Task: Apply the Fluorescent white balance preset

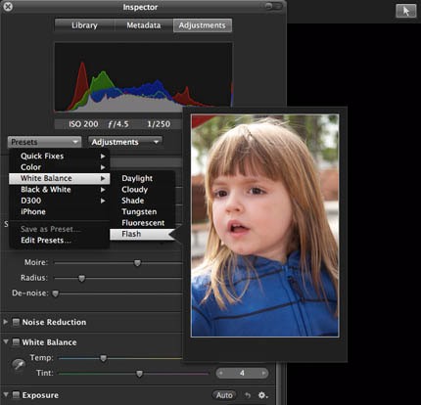Action: [x=143, y=223]
